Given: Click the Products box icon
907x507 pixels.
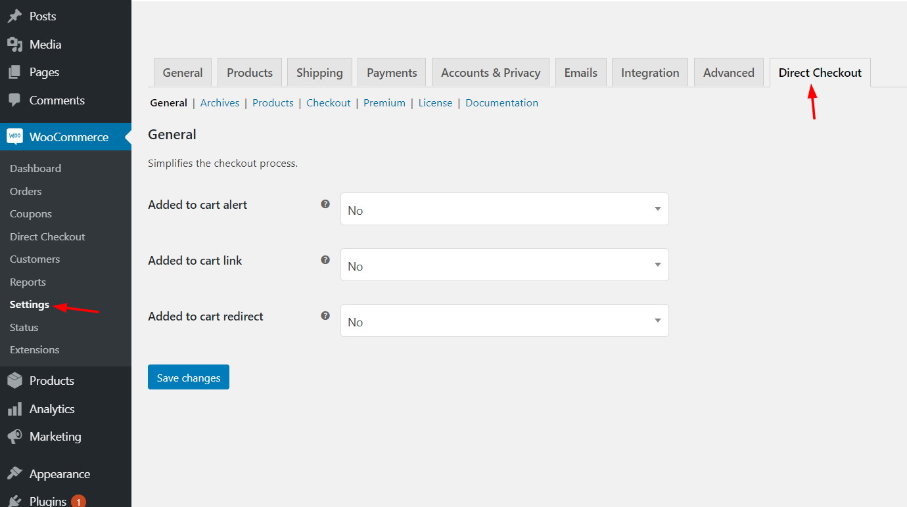Looking at the screenshot, I should [x=14, y=381].
